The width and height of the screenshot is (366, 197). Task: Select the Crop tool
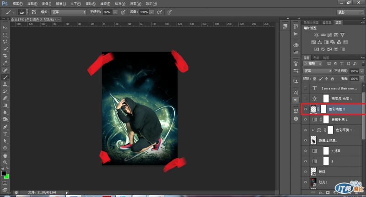(5, 56)
